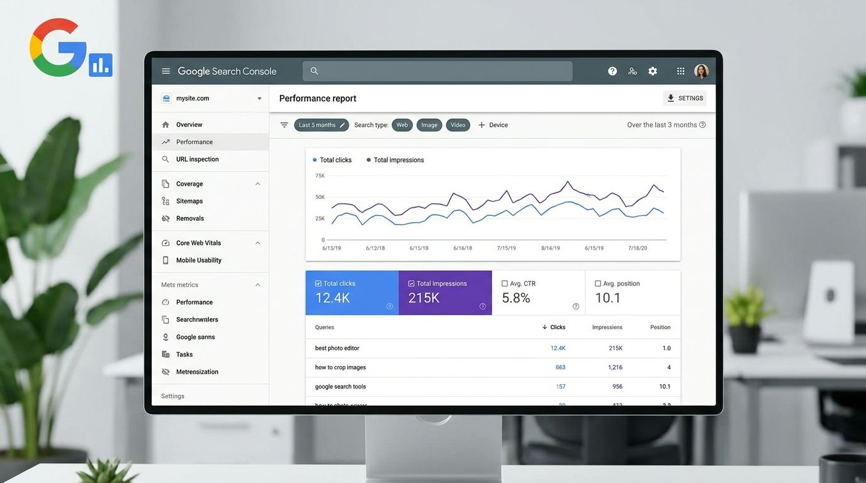Click the URL inspection magnifier icon
This screenshot has width=866, height=483.
(166, 159)
